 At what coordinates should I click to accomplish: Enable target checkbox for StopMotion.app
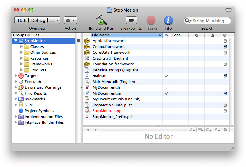click(x=225, y=111)
